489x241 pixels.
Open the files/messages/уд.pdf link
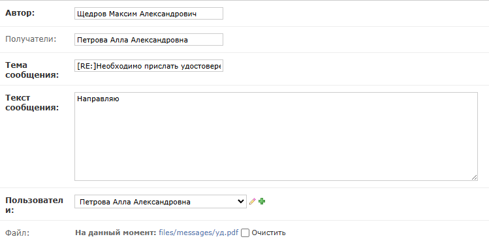coord(198,233)
